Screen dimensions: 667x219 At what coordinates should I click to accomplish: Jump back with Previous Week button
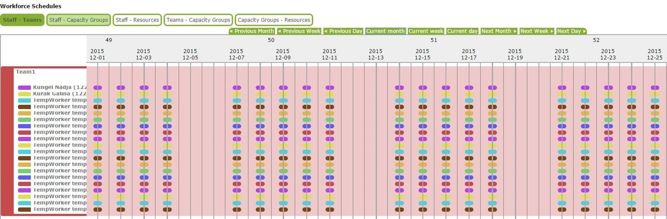click(x=299, y=31)
